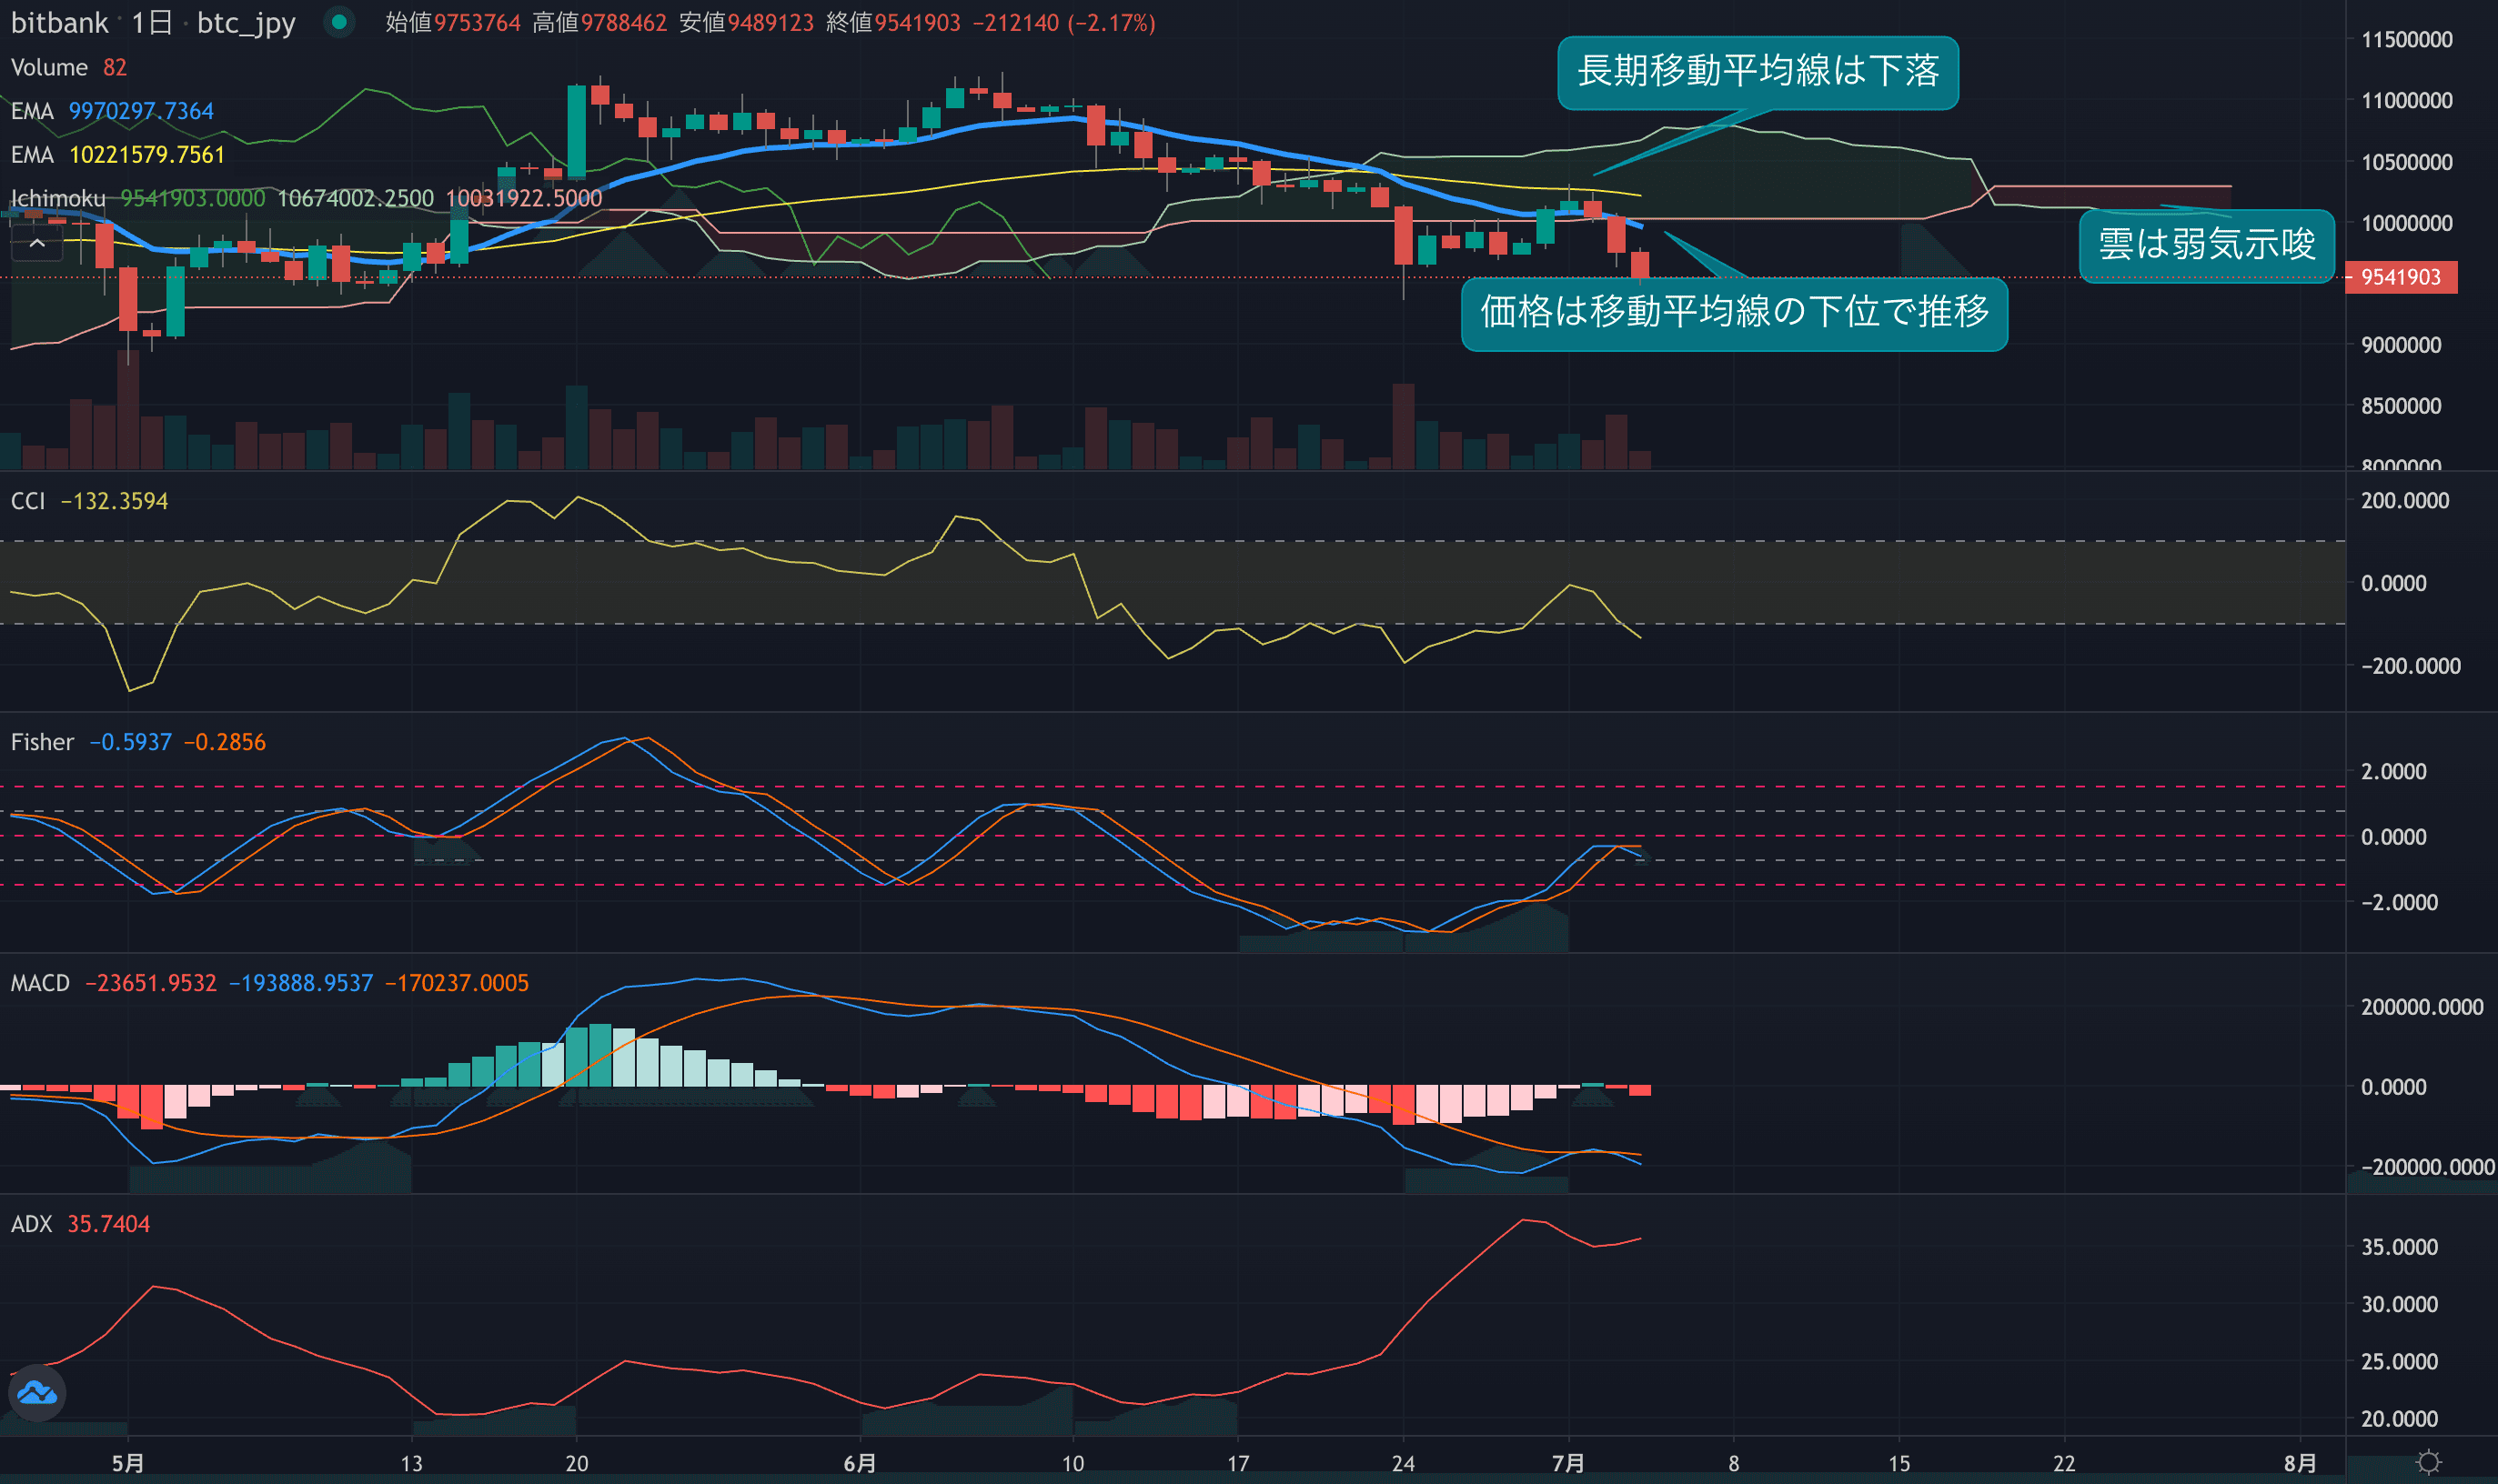
Task: Click the 10000000 price scale label
Action: (x=2406, y=223)
